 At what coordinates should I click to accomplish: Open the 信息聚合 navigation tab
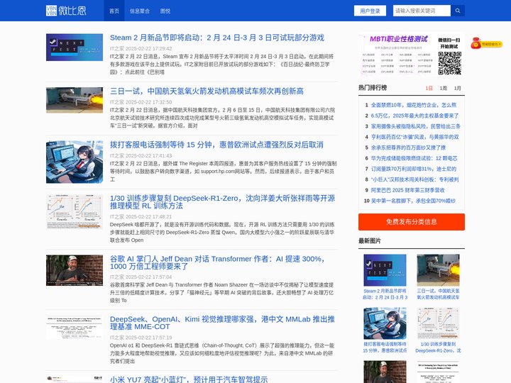point(140,11)
